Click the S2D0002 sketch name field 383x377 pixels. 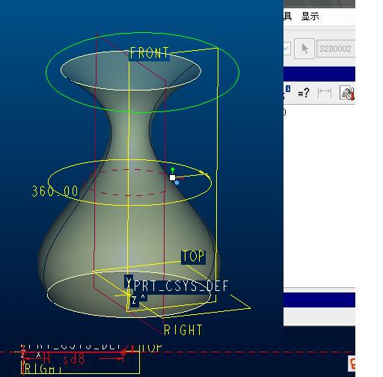[x=336, y=49]
